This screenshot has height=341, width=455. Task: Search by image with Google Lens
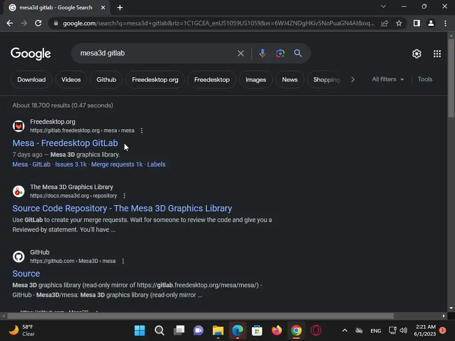[280, 53]
